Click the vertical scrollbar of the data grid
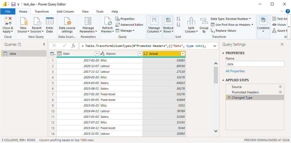 [x=216, y=75]
